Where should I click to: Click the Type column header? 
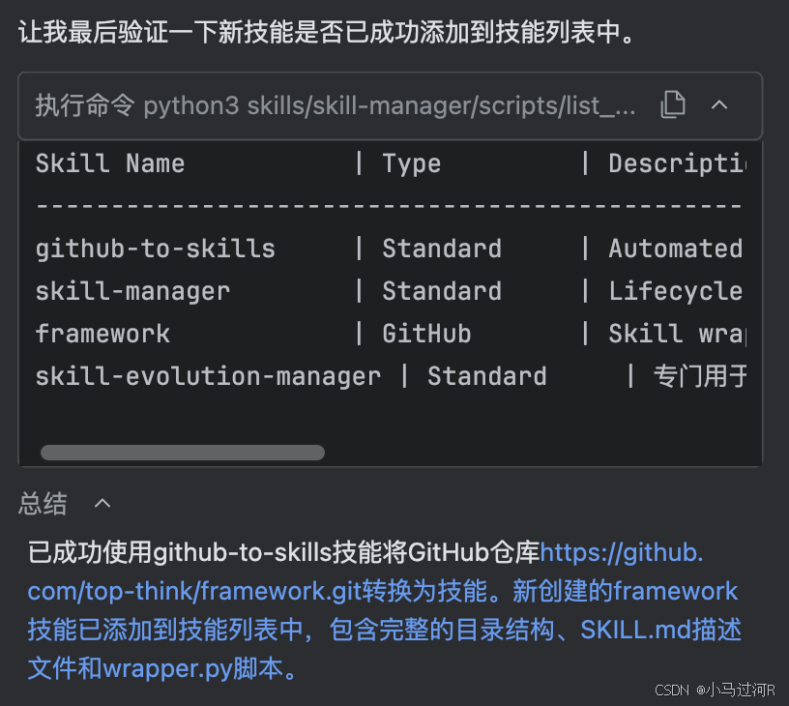click(x=412, y=163)
